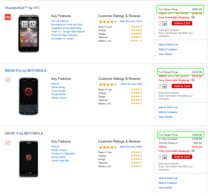Click the Verizon logo icon beside DROID Pro
The width and height of the screenshot is (208, 196).
click(x=8, y=80)
